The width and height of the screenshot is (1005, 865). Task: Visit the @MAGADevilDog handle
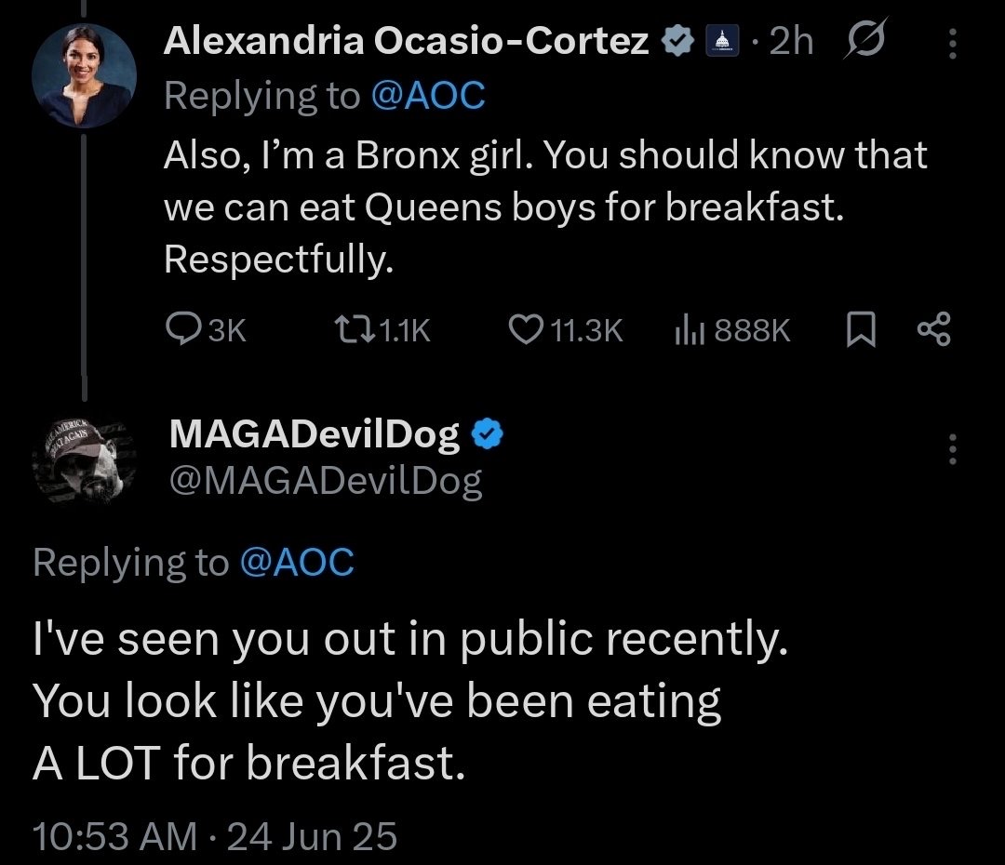pyautogui.click(x=326, y=481)
